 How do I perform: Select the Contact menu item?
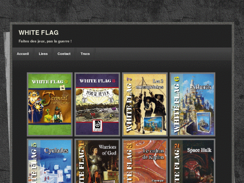click(x=64, y=54)
